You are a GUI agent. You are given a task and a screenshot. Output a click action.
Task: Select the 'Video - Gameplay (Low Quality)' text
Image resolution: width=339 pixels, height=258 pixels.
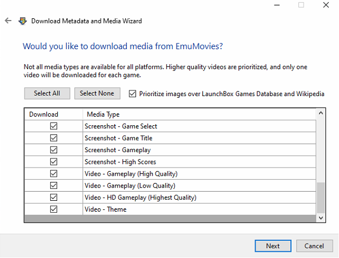(x=130, y=186)
